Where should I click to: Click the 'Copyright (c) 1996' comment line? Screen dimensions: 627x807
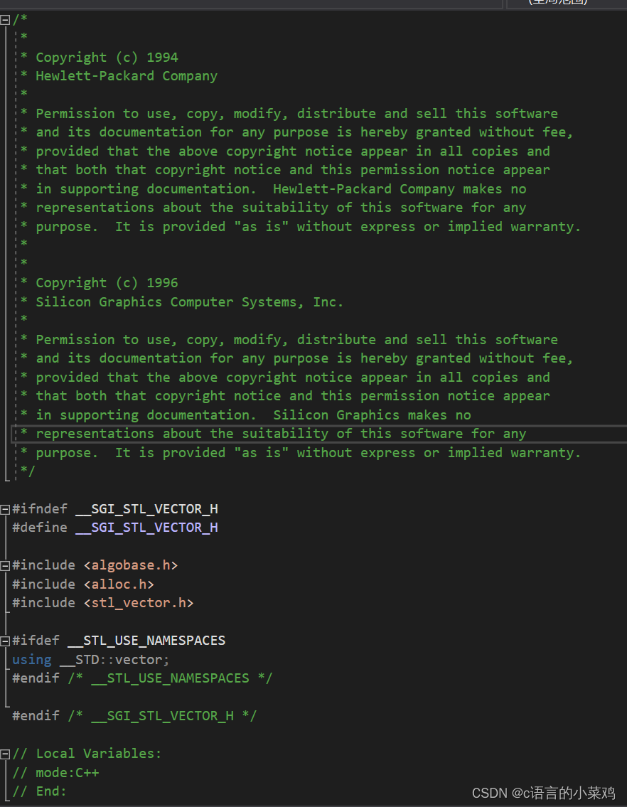tap(107, 283)
